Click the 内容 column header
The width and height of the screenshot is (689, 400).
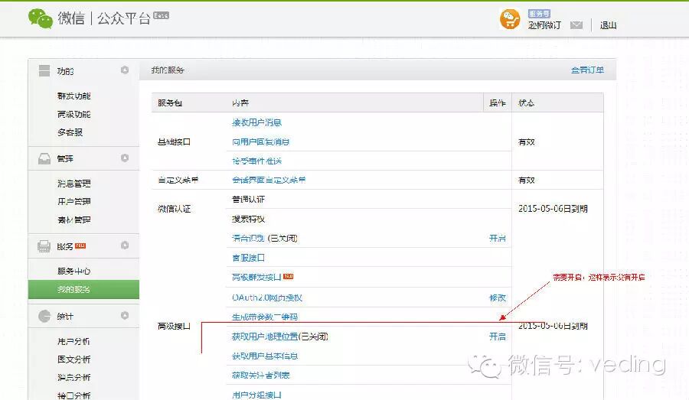click(x=240, y=102)
